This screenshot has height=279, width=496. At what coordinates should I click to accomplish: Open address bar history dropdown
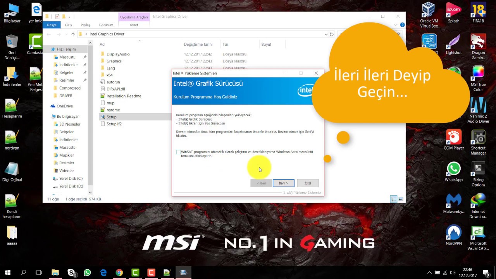click(326, 34)
